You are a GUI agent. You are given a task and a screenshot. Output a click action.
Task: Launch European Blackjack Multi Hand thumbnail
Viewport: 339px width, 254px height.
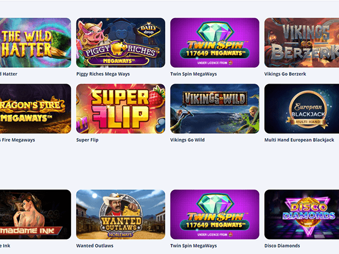click(x=301, y=108)
